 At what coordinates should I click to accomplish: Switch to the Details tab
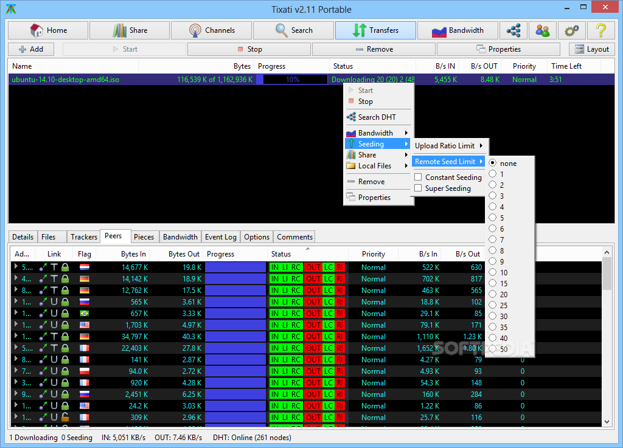click(23, 237)
